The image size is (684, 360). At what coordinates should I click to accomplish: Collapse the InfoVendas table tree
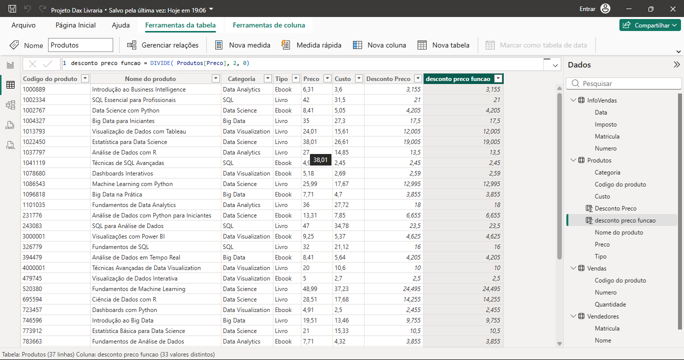[x=573, y=100]
